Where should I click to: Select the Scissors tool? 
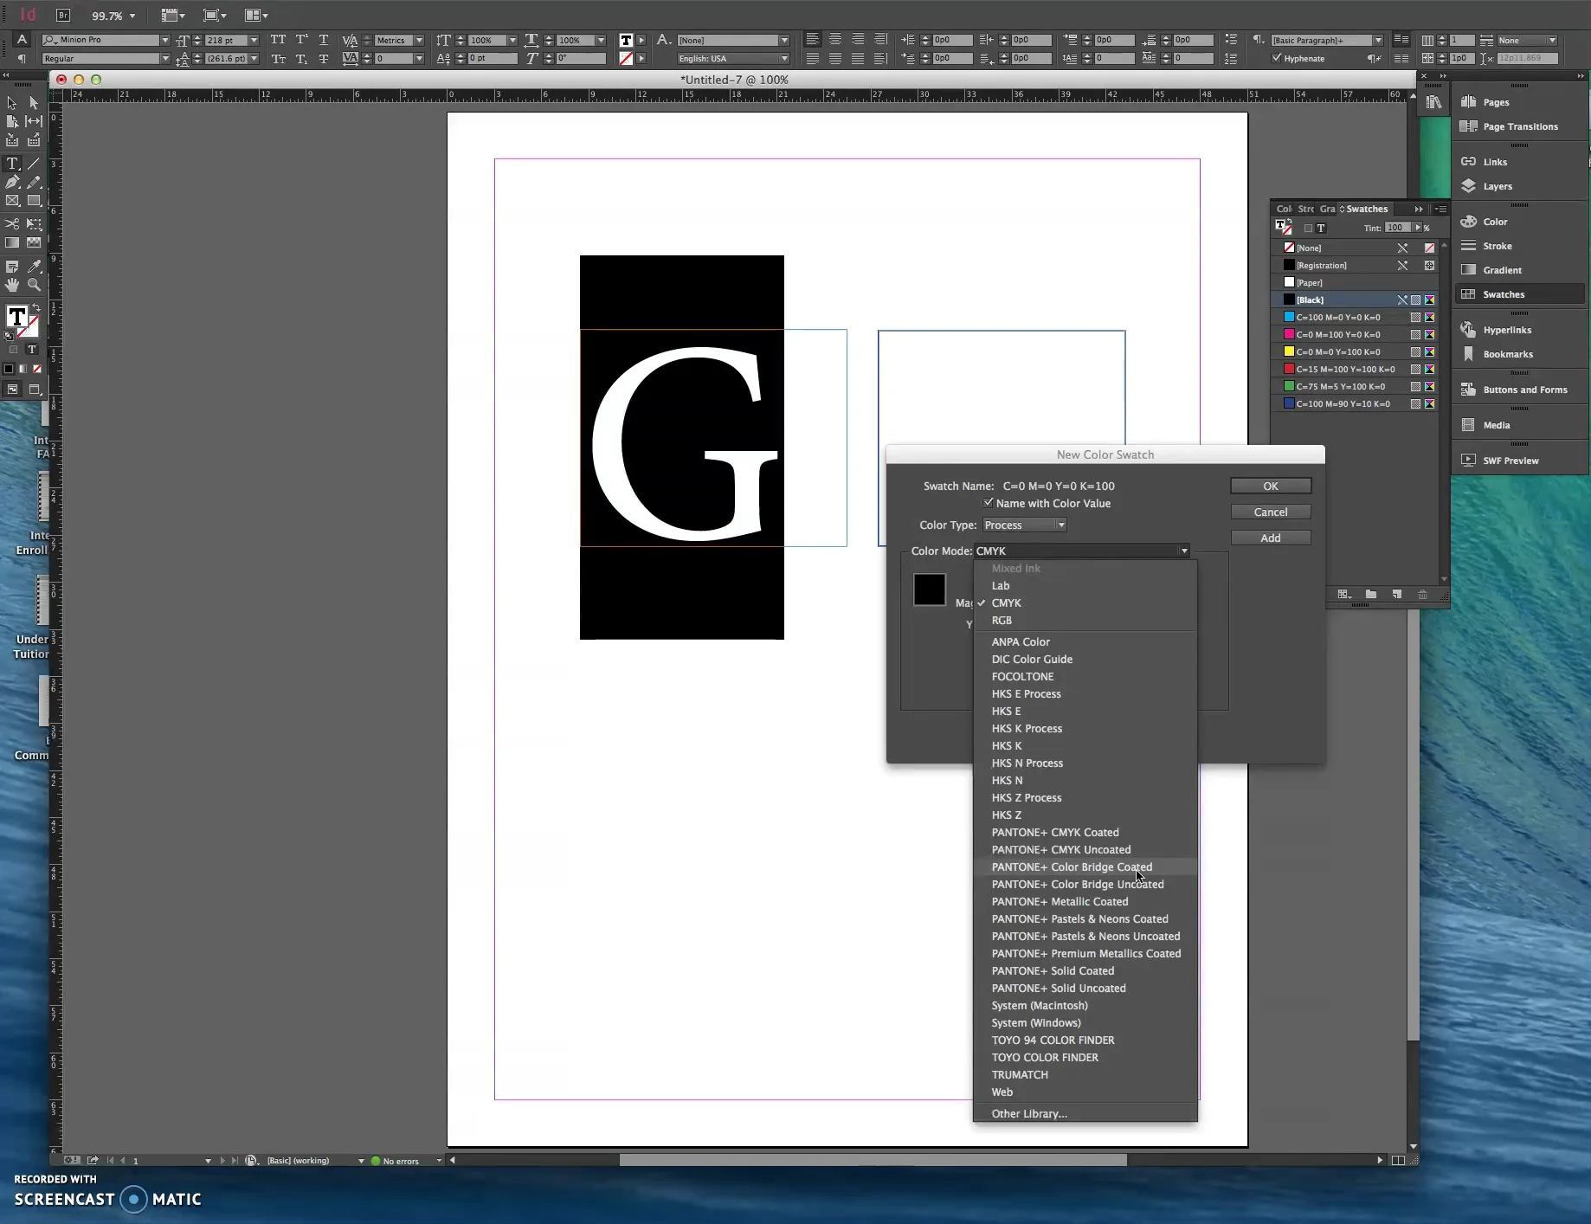(x=12, y=223)
